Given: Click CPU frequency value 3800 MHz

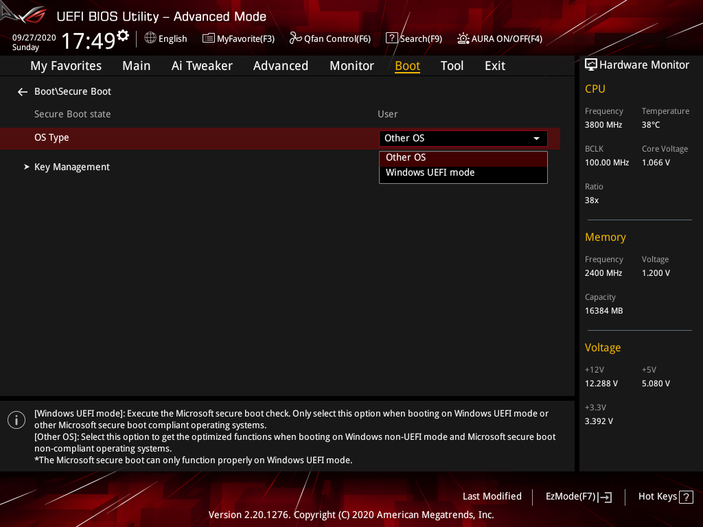Looking at the screenshot, I should click(x=603, y=125).
